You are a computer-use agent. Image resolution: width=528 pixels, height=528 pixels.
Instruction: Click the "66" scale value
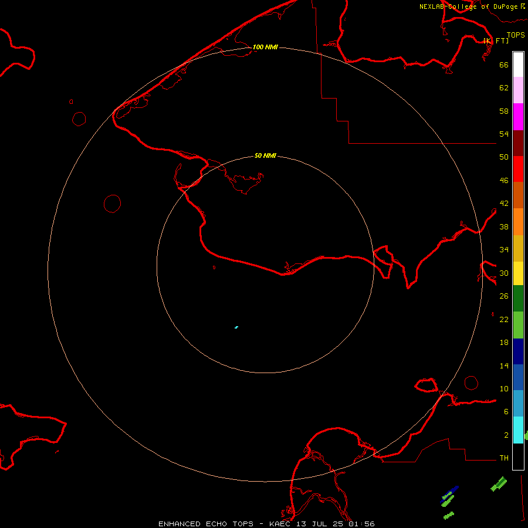coord(504,65)
